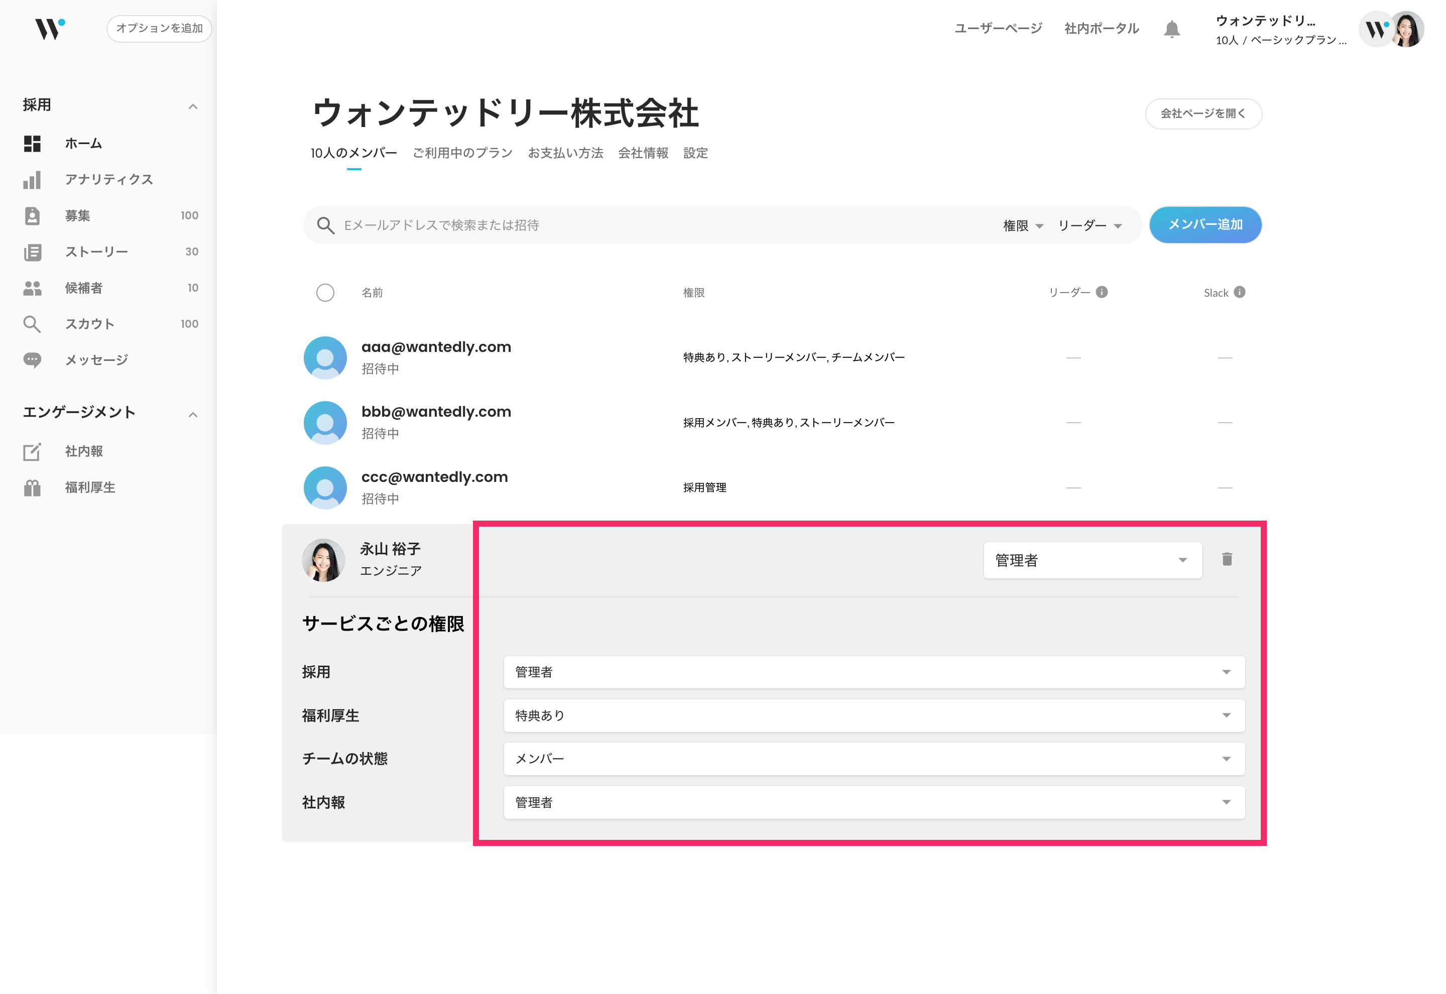The width and height of the screenshot is (1446, 994).
Task: Open アナリティクス bar chart icon
Action: (x=32, y=180)
